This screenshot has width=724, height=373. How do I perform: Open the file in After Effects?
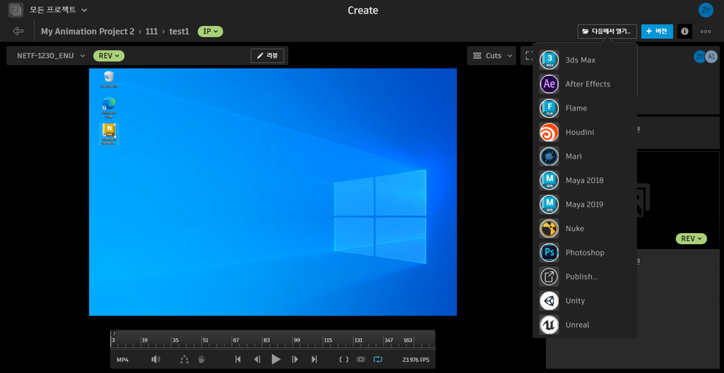point(587,84)
